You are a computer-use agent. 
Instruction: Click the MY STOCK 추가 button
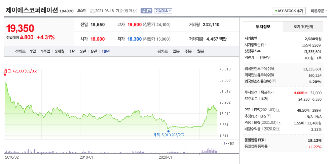[289, 11]
